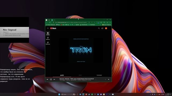Open the green Spotify taskbar icon

(92, 94)
